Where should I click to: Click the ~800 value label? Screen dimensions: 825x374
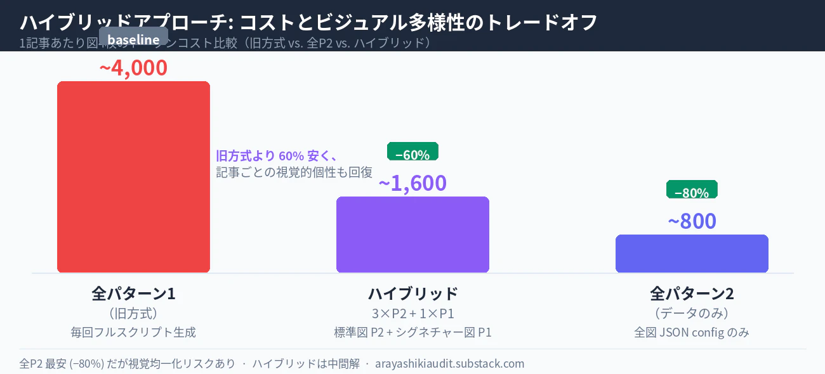pyautogui.click(x=692, y=221)
